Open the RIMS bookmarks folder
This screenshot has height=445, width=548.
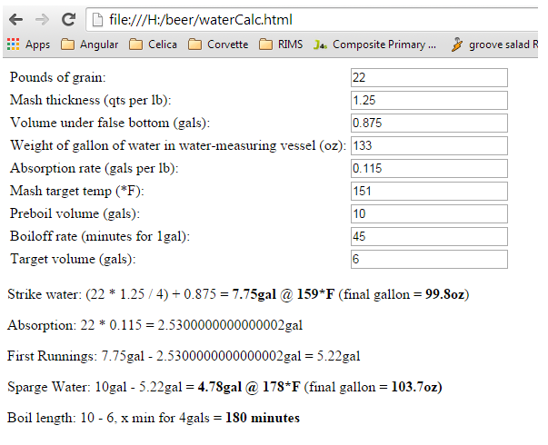[281, 44]
